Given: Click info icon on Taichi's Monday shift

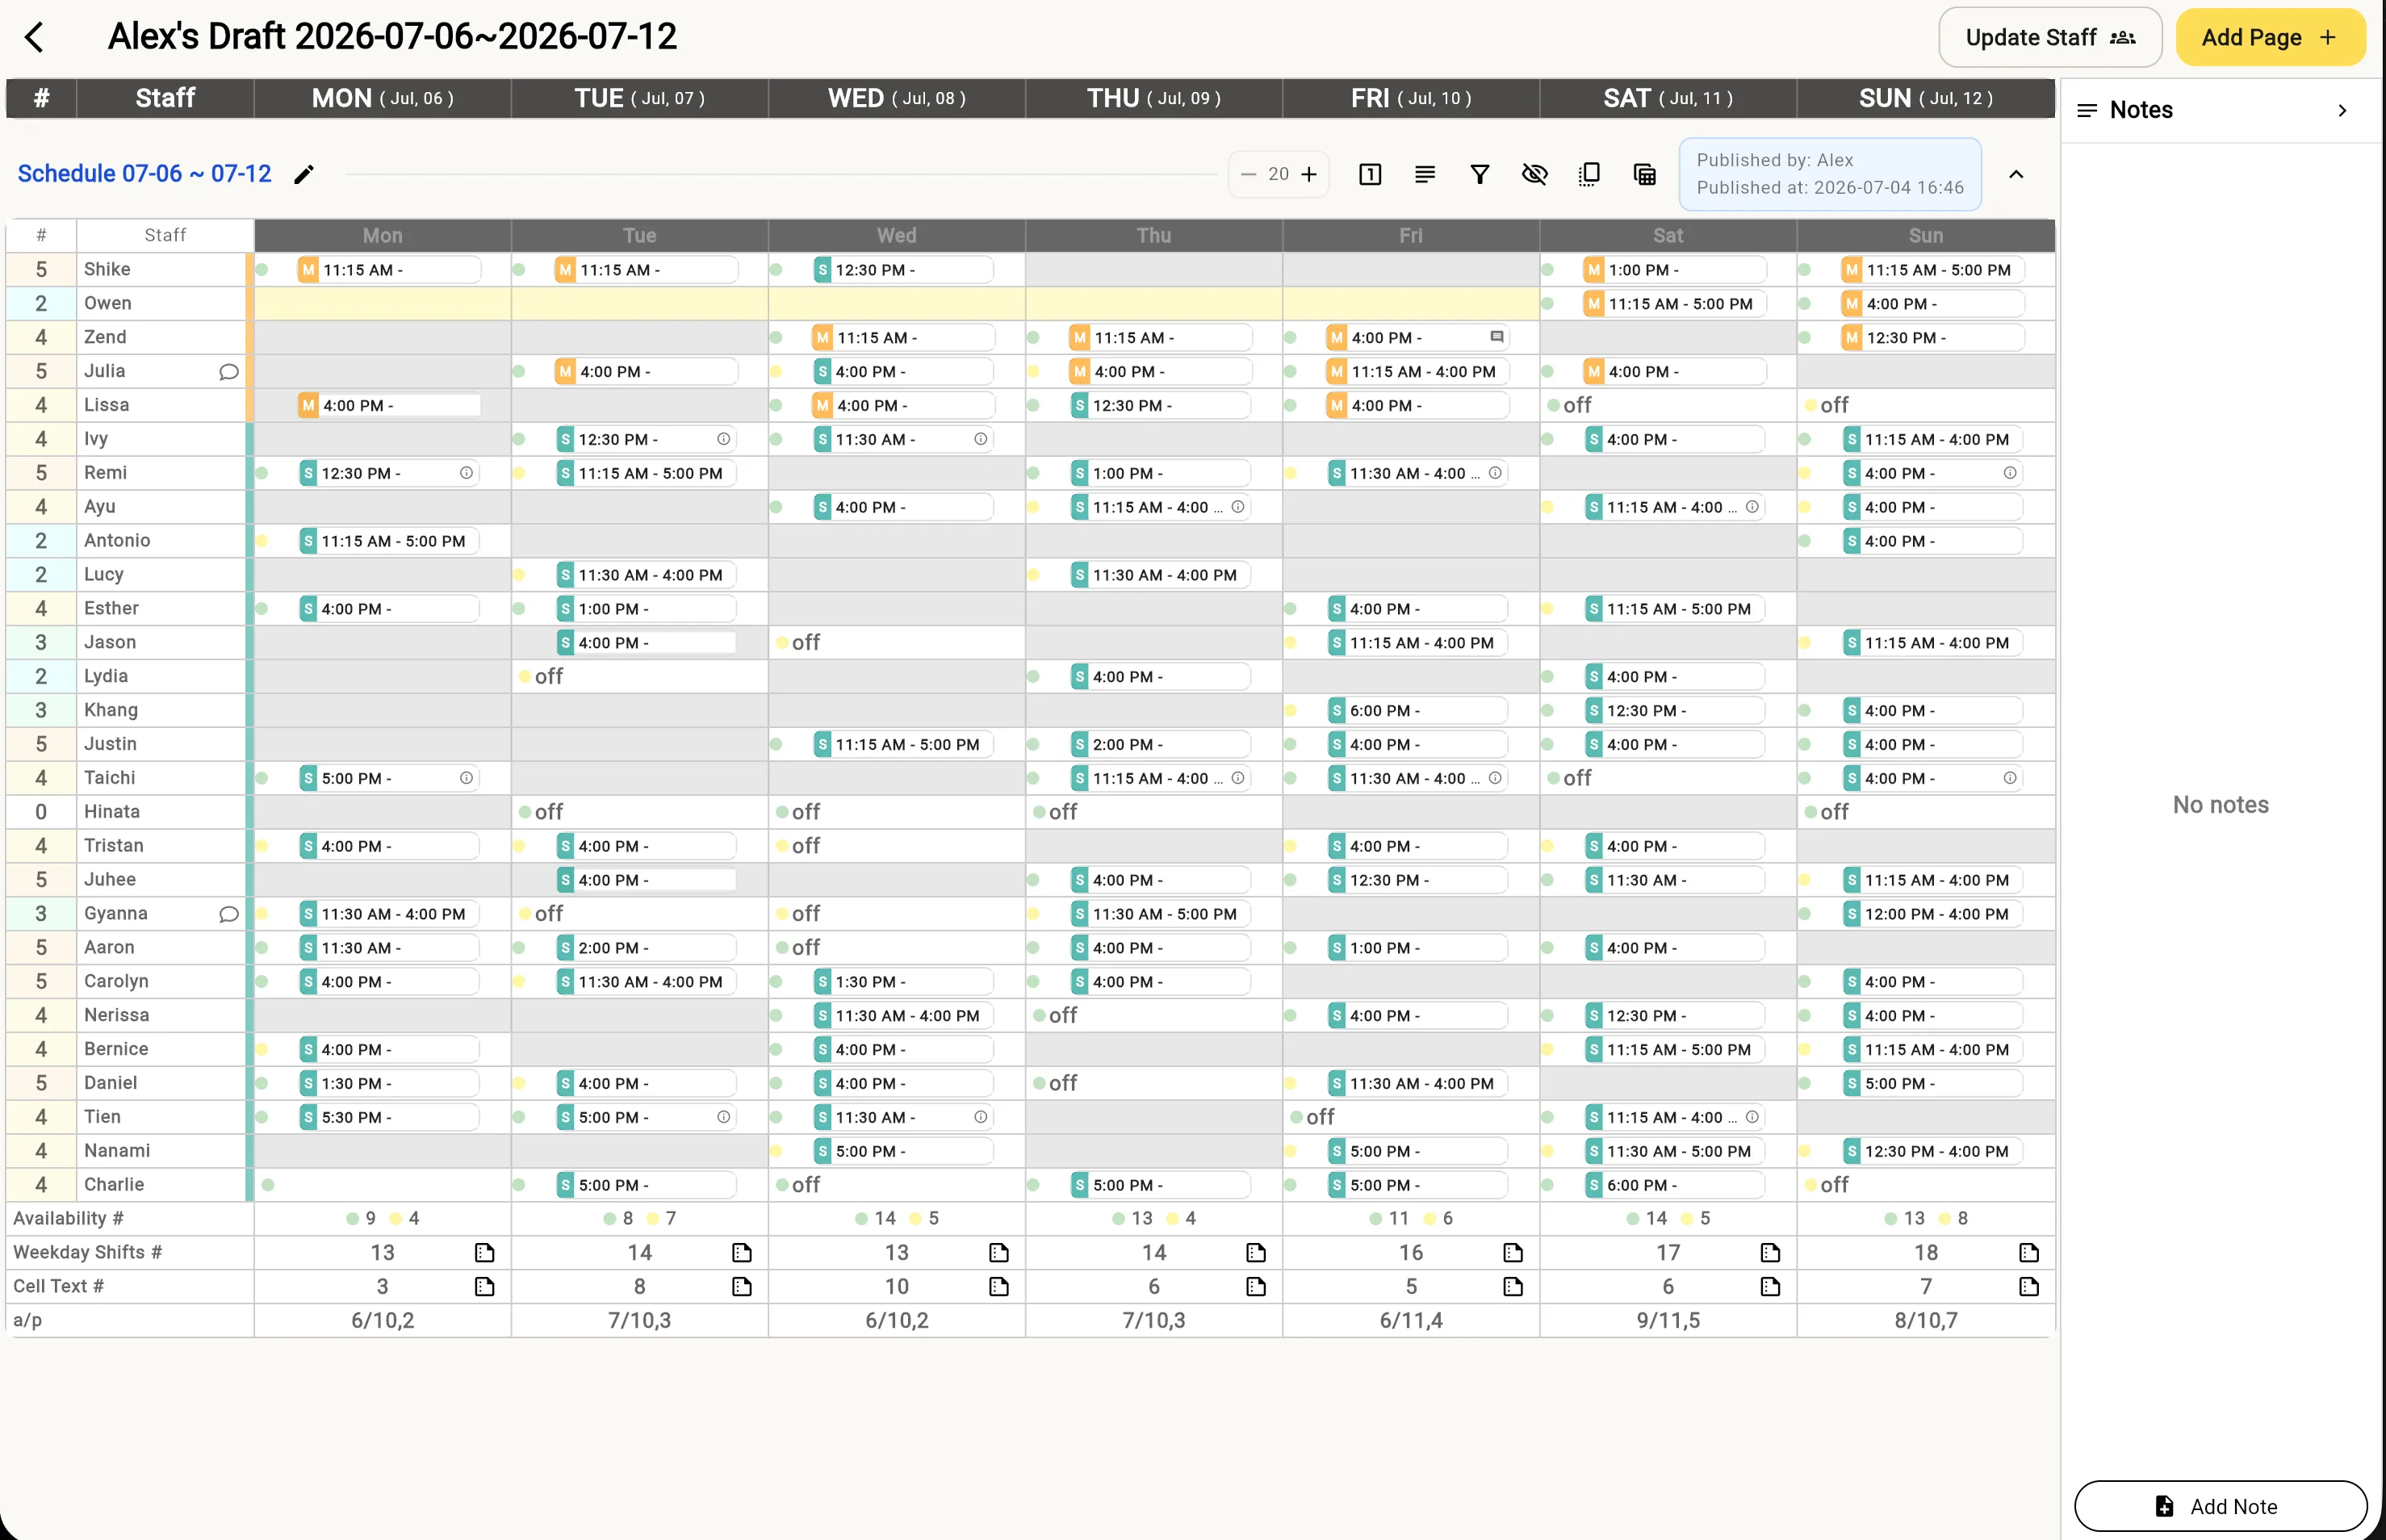Looking at the screenshot, I should tap(466, 778).
